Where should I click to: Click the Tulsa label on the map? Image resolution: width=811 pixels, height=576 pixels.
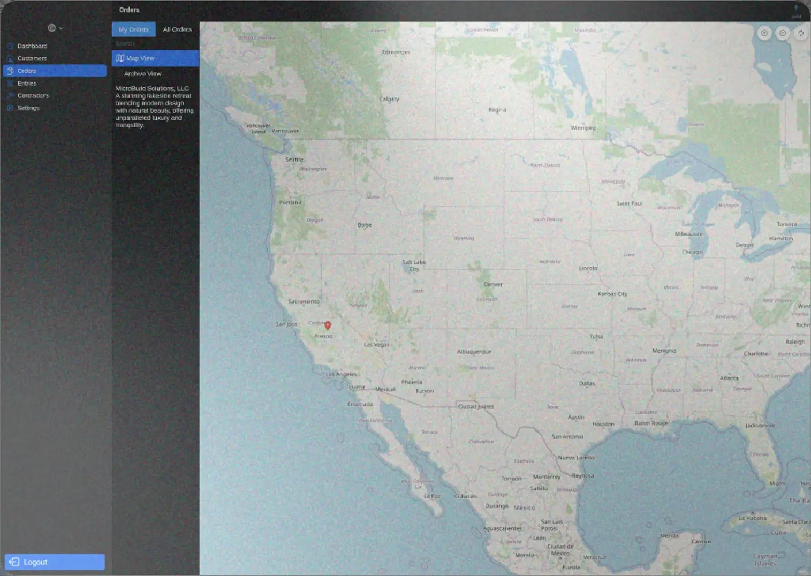click(x=596, y=337)
